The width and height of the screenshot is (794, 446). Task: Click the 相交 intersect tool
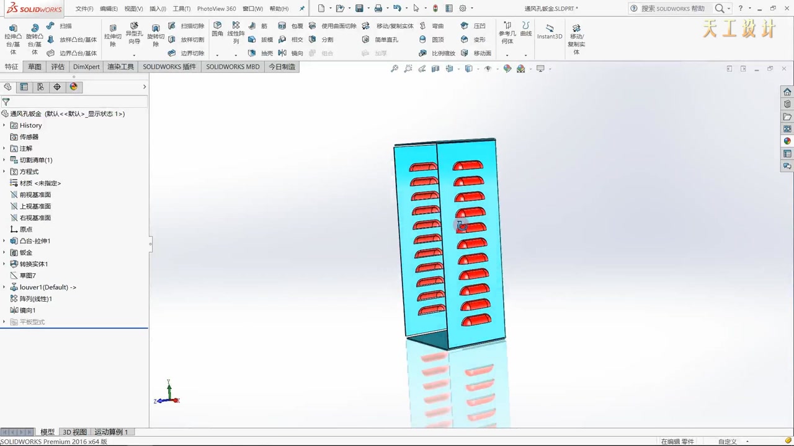pos(291,40)
